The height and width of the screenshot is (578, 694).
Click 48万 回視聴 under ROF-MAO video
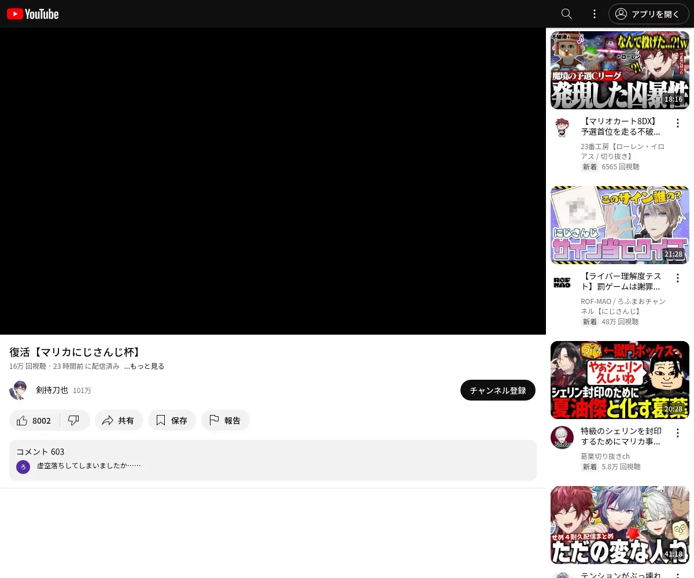tap(620, 321)
